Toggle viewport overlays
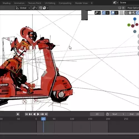Screen dimensions: 139x139 click(113, 13)
